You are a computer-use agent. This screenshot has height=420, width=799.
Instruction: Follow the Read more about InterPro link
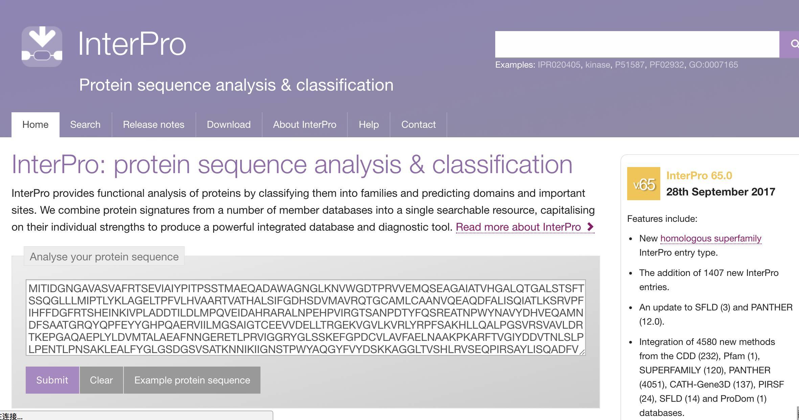(518, 227)
